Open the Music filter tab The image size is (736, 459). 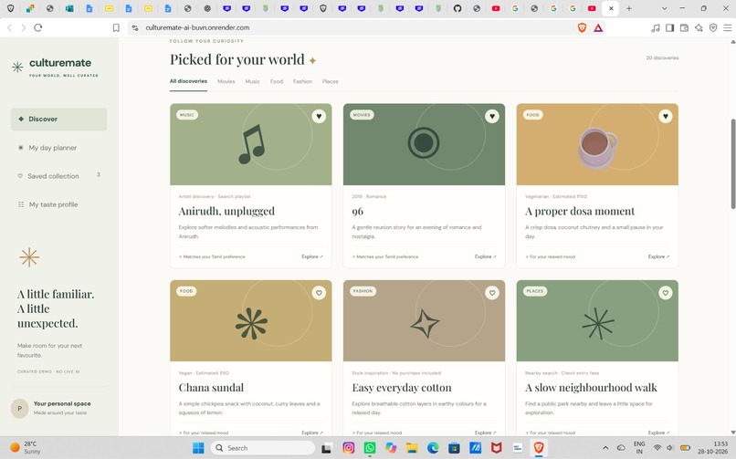[x=252, y=81]
